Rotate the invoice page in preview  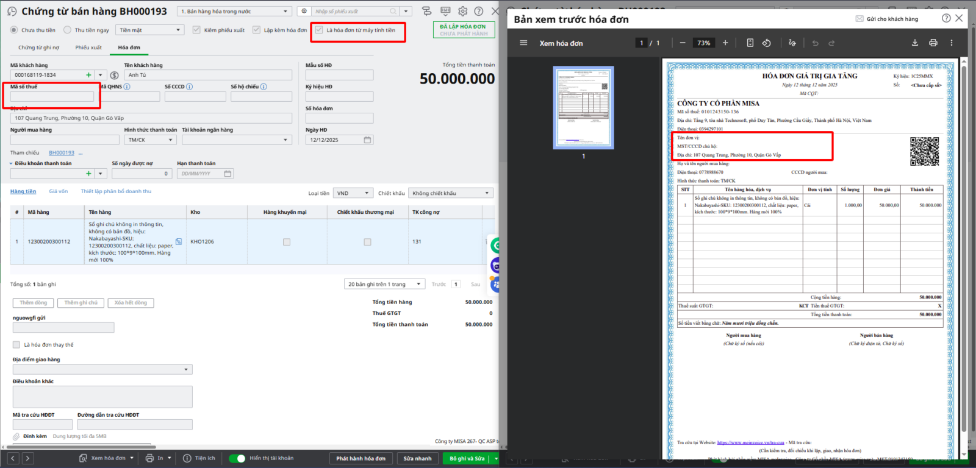(x=767, y=43)
